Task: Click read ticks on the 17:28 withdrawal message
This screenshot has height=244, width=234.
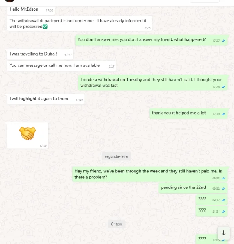Action: [223, 87]
